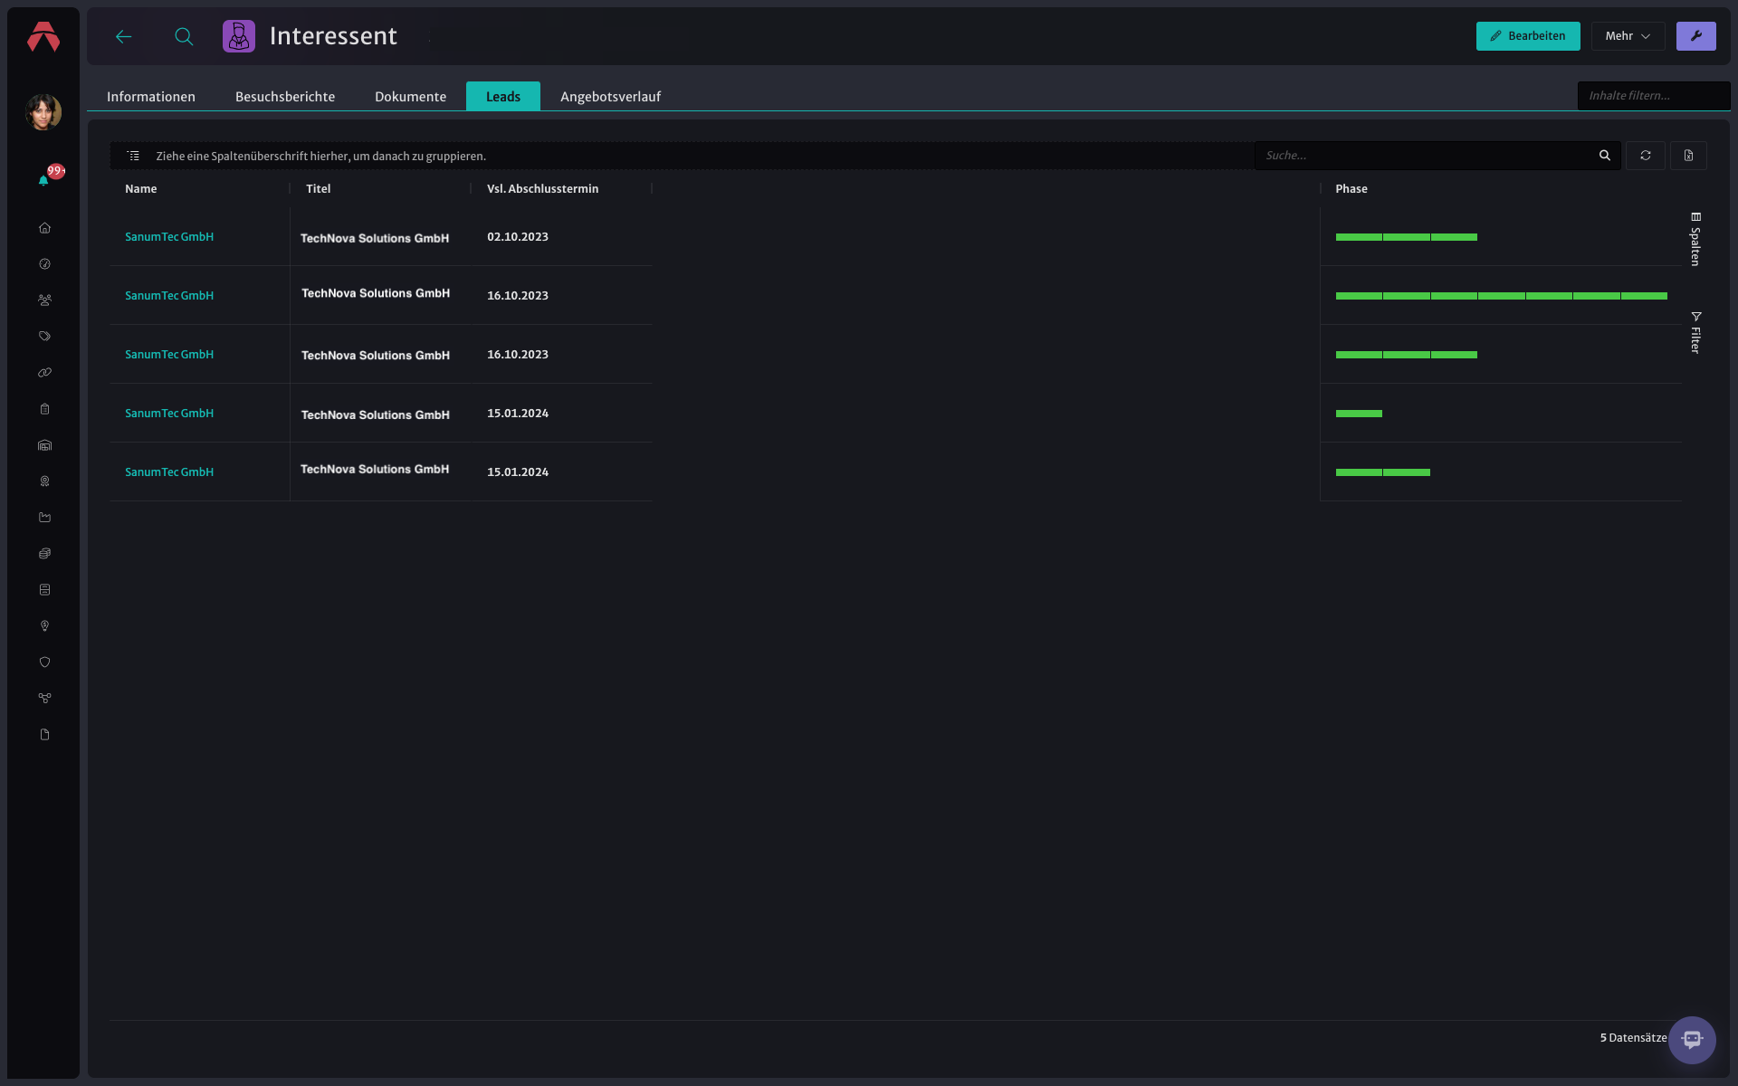Click the Bearbeiten button
This screenshot has height=1086, width=1738.
tap(1528, 36)
